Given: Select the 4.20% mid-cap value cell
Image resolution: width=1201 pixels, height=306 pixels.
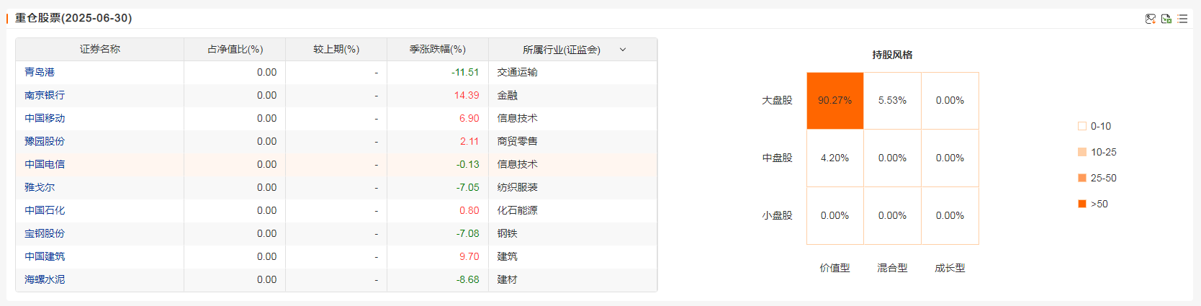Looking at the screenshot, I should 835,158.
